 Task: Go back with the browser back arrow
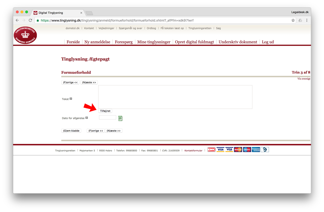tap(17, 20)
